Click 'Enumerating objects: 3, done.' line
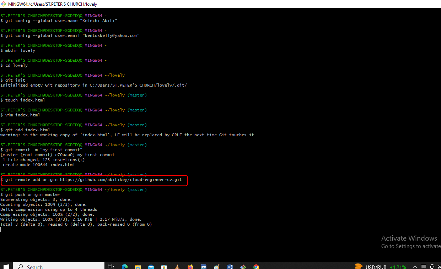This screenshot has height=269, width=441. (x=36, y=199)
